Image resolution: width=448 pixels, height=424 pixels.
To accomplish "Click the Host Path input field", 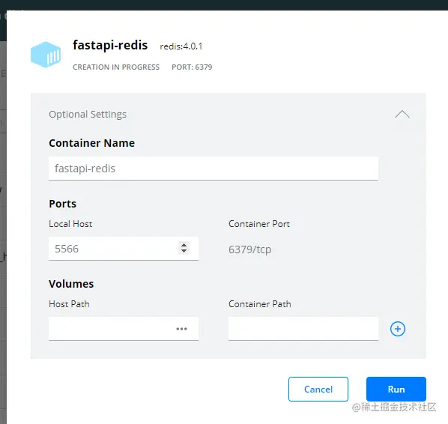I will click(124, 329).
